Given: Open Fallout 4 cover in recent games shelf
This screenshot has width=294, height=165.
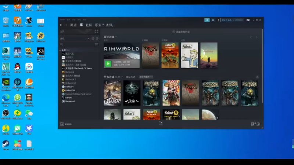Looking at the screenshot, I should (189, 55).
